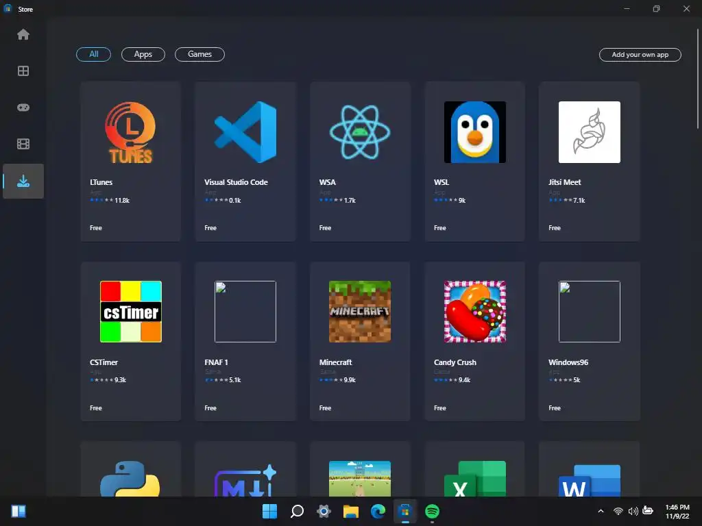Open the WSL penguin icon

[475, 132]
